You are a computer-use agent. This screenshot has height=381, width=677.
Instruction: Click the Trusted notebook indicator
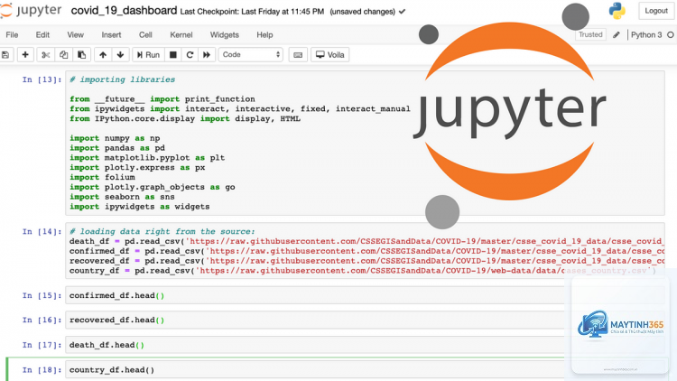coord(590,34)
